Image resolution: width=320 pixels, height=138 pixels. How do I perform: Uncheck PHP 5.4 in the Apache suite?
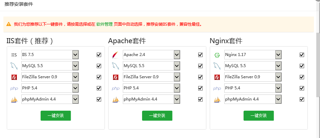(200, 88)
